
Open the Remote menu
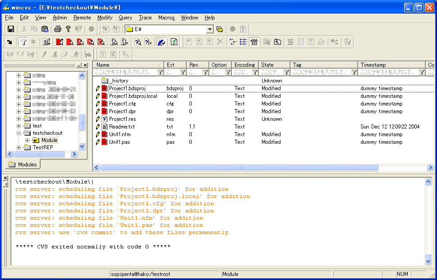(x=82, y=18)
